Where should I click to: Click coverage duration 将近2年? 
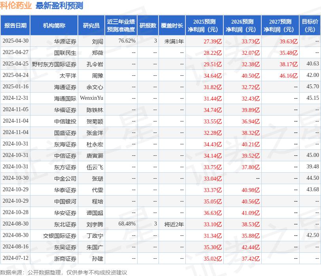click(x=174, y=224)
